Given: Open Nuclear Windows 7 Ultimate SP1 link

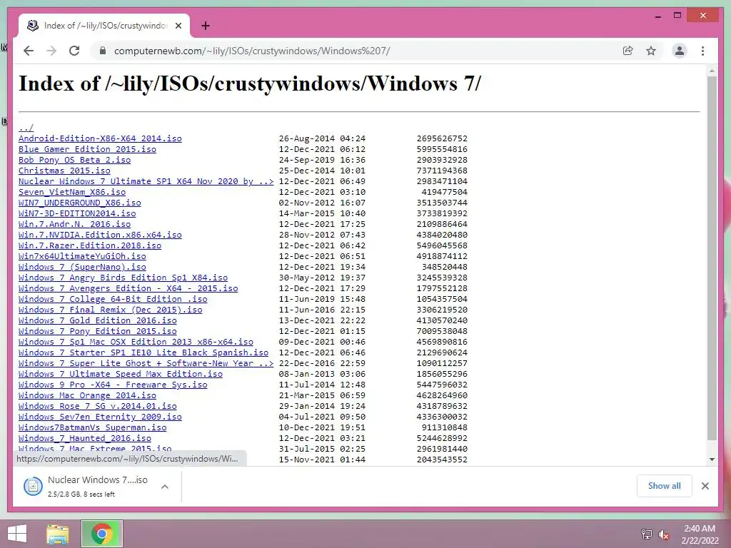Looking at the screenshot, I should click(x=146, y=181).
